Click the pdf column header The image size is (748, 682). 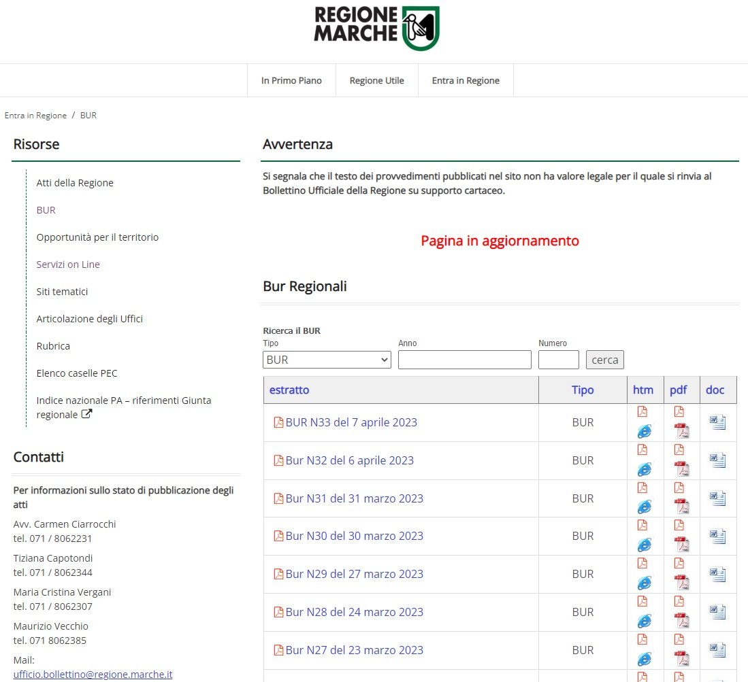[679, 390]
